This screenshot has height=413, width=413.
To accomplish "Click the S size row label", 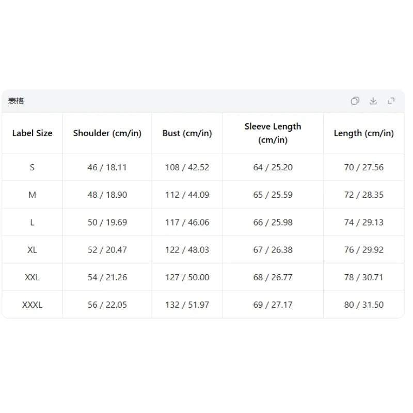I will (32, 167).
